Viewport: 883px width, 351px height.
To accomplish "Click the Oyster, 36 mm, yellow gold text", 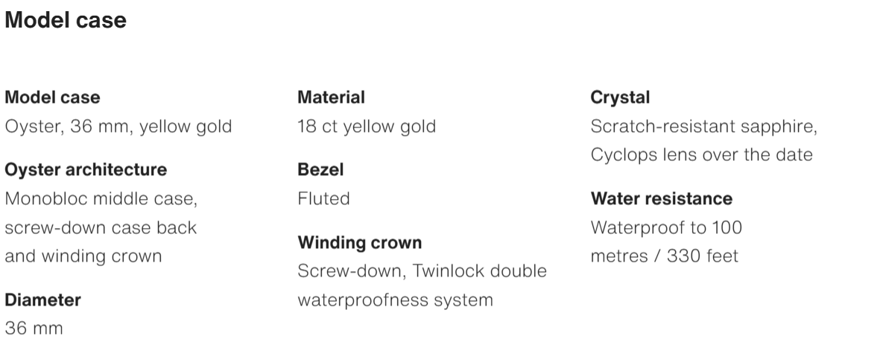I will click(118, 127).
